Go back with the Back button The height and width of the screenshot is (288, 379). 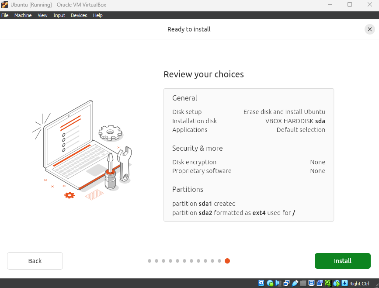(35, 261)
